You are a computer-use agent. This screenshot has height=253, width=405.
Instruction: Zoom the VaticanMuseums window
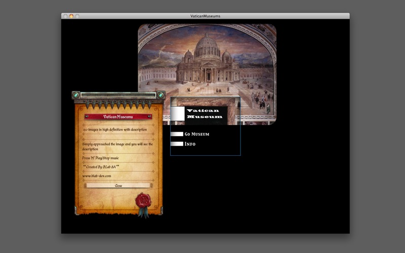(77, 16)
